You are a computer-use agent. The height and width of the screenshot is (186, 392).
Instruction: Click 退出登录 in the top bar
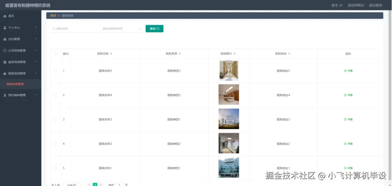376,5
